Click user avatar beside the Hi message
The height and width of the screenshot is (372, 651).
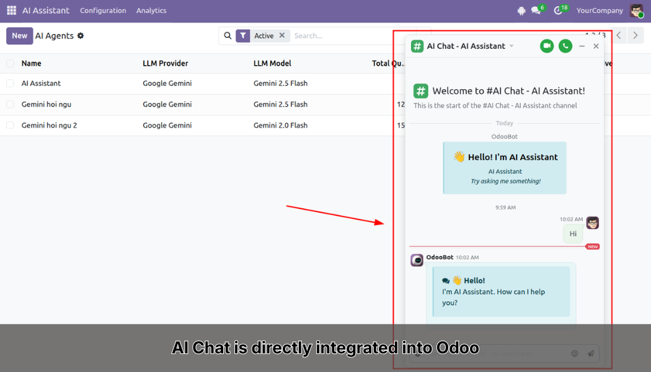point(593,223)
